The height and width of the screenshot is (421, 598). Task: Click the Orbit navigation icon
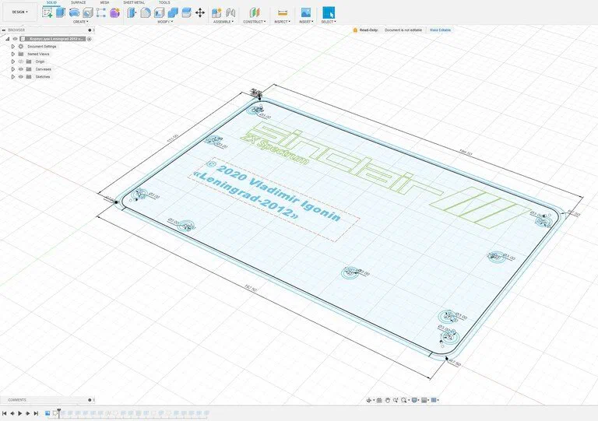click(x=369, y=400)
